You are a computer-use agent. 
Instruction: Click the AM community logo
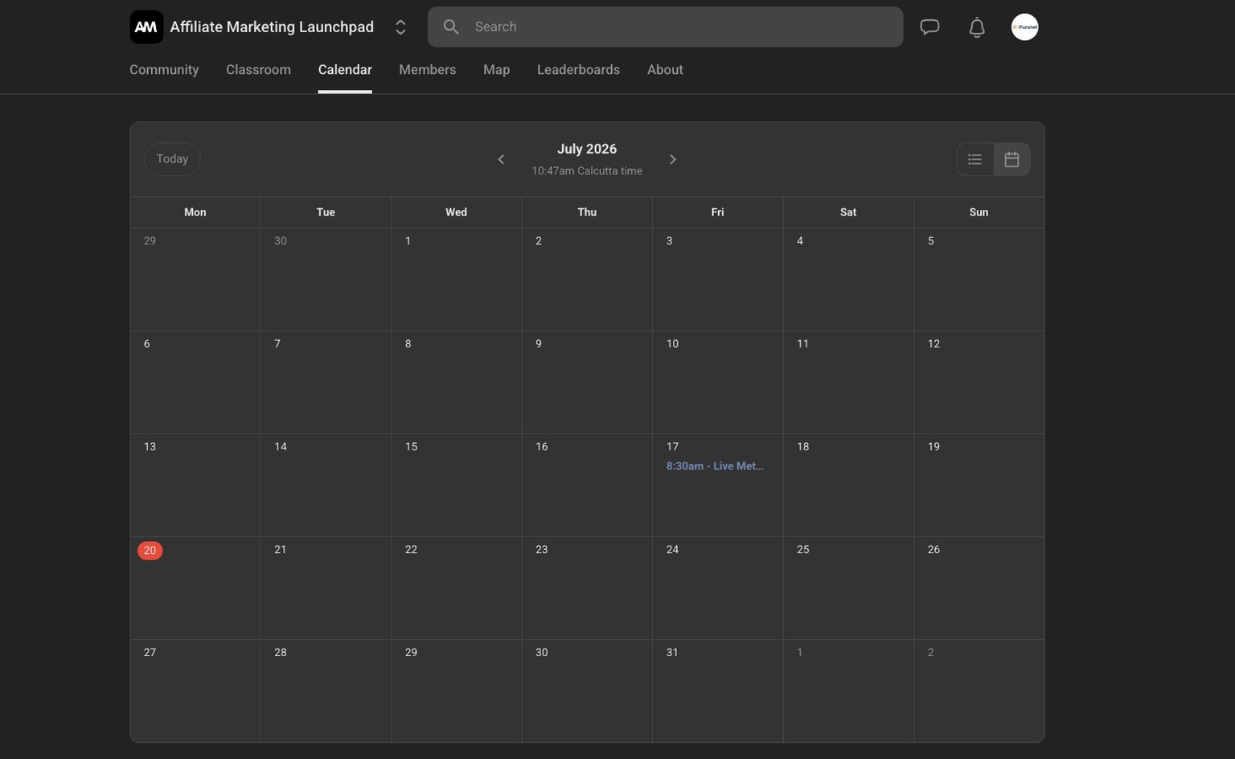146,27
